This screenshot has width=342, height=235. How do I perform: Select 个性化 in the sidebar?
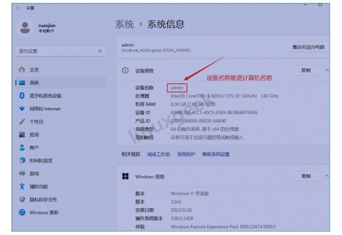click(61, 122)
